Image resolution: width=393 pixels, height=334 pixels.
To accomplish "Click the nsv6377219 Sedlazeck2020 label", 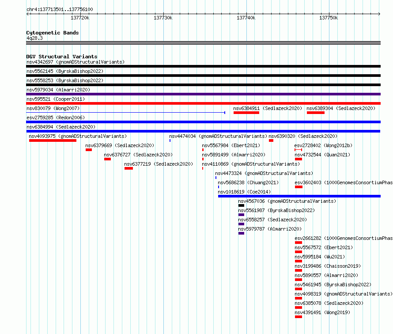I will click(159, 164).
